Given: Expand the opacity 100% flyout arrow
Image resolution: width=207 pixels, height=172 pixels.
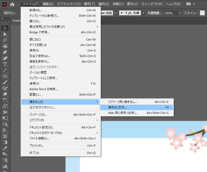Looking at the screenshot, I should pos(180,13).
